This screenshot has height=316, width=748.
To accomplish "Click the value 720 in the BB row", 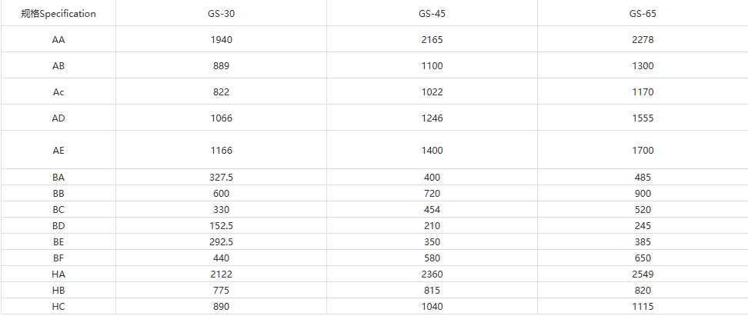I will [432, 193].
